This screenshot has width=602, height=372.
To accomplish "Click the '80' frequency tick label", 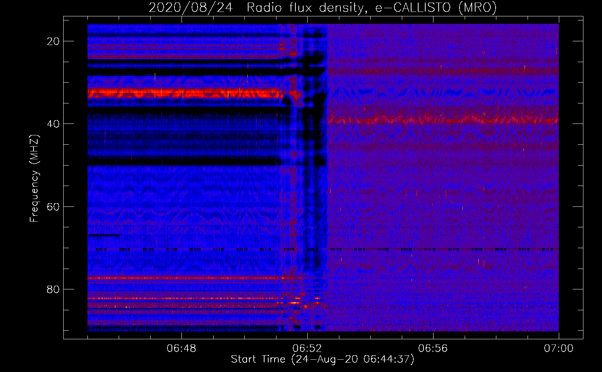I will (x=53, y=289).
